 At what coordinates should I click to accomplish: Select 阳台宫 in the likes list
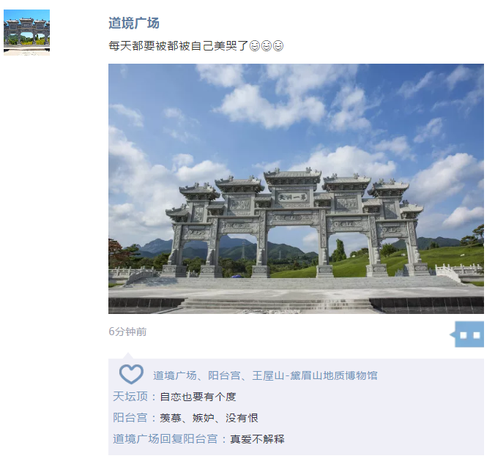pyautogui.click(x=224, y=375)
